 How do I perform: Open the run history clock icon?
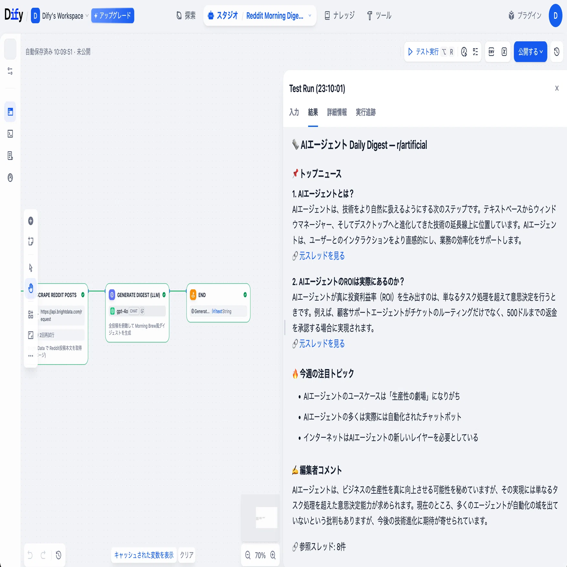[x=464, y=52]
